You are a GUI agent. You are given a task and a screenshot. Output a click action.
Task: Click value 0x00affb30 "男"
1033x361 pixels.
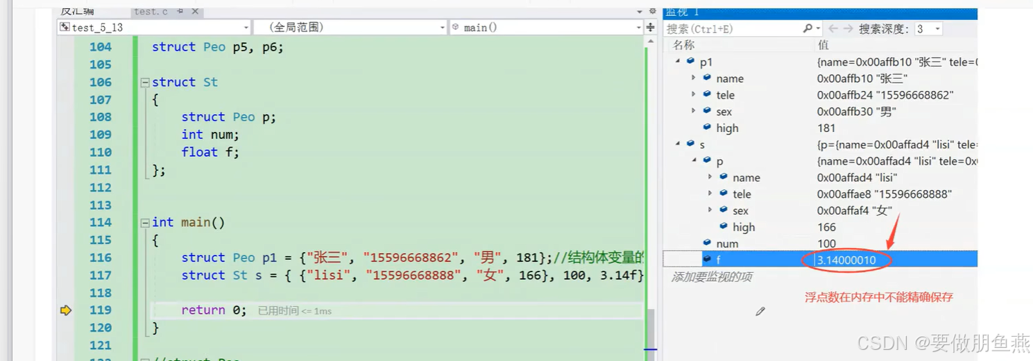(x=857, y=112)
